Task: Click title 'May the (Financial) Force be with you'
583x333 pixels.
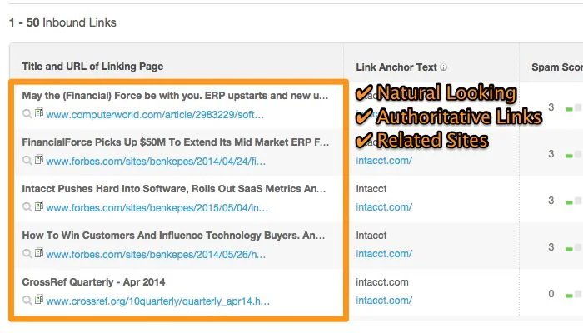Action: pos(175,96)
